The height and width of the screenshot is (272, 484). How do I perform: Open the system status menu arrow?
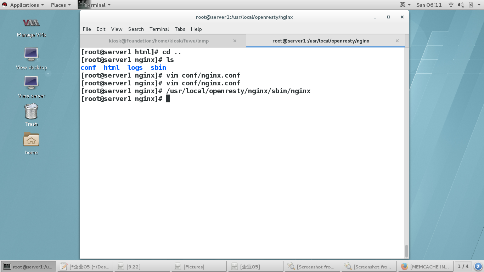coord(479,5)
